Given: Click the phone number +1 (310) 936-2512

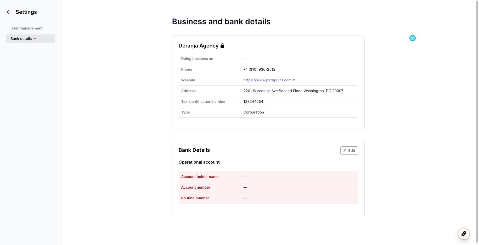Looking at the screenshot, I should pos(259,69).
